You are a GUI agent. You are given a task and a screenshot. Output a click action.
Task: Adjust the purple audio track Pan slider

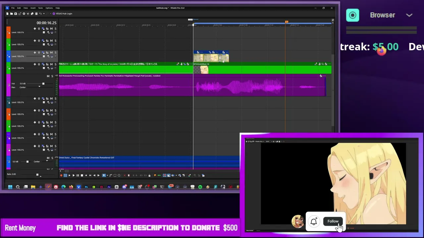click(x=39, y=87)
